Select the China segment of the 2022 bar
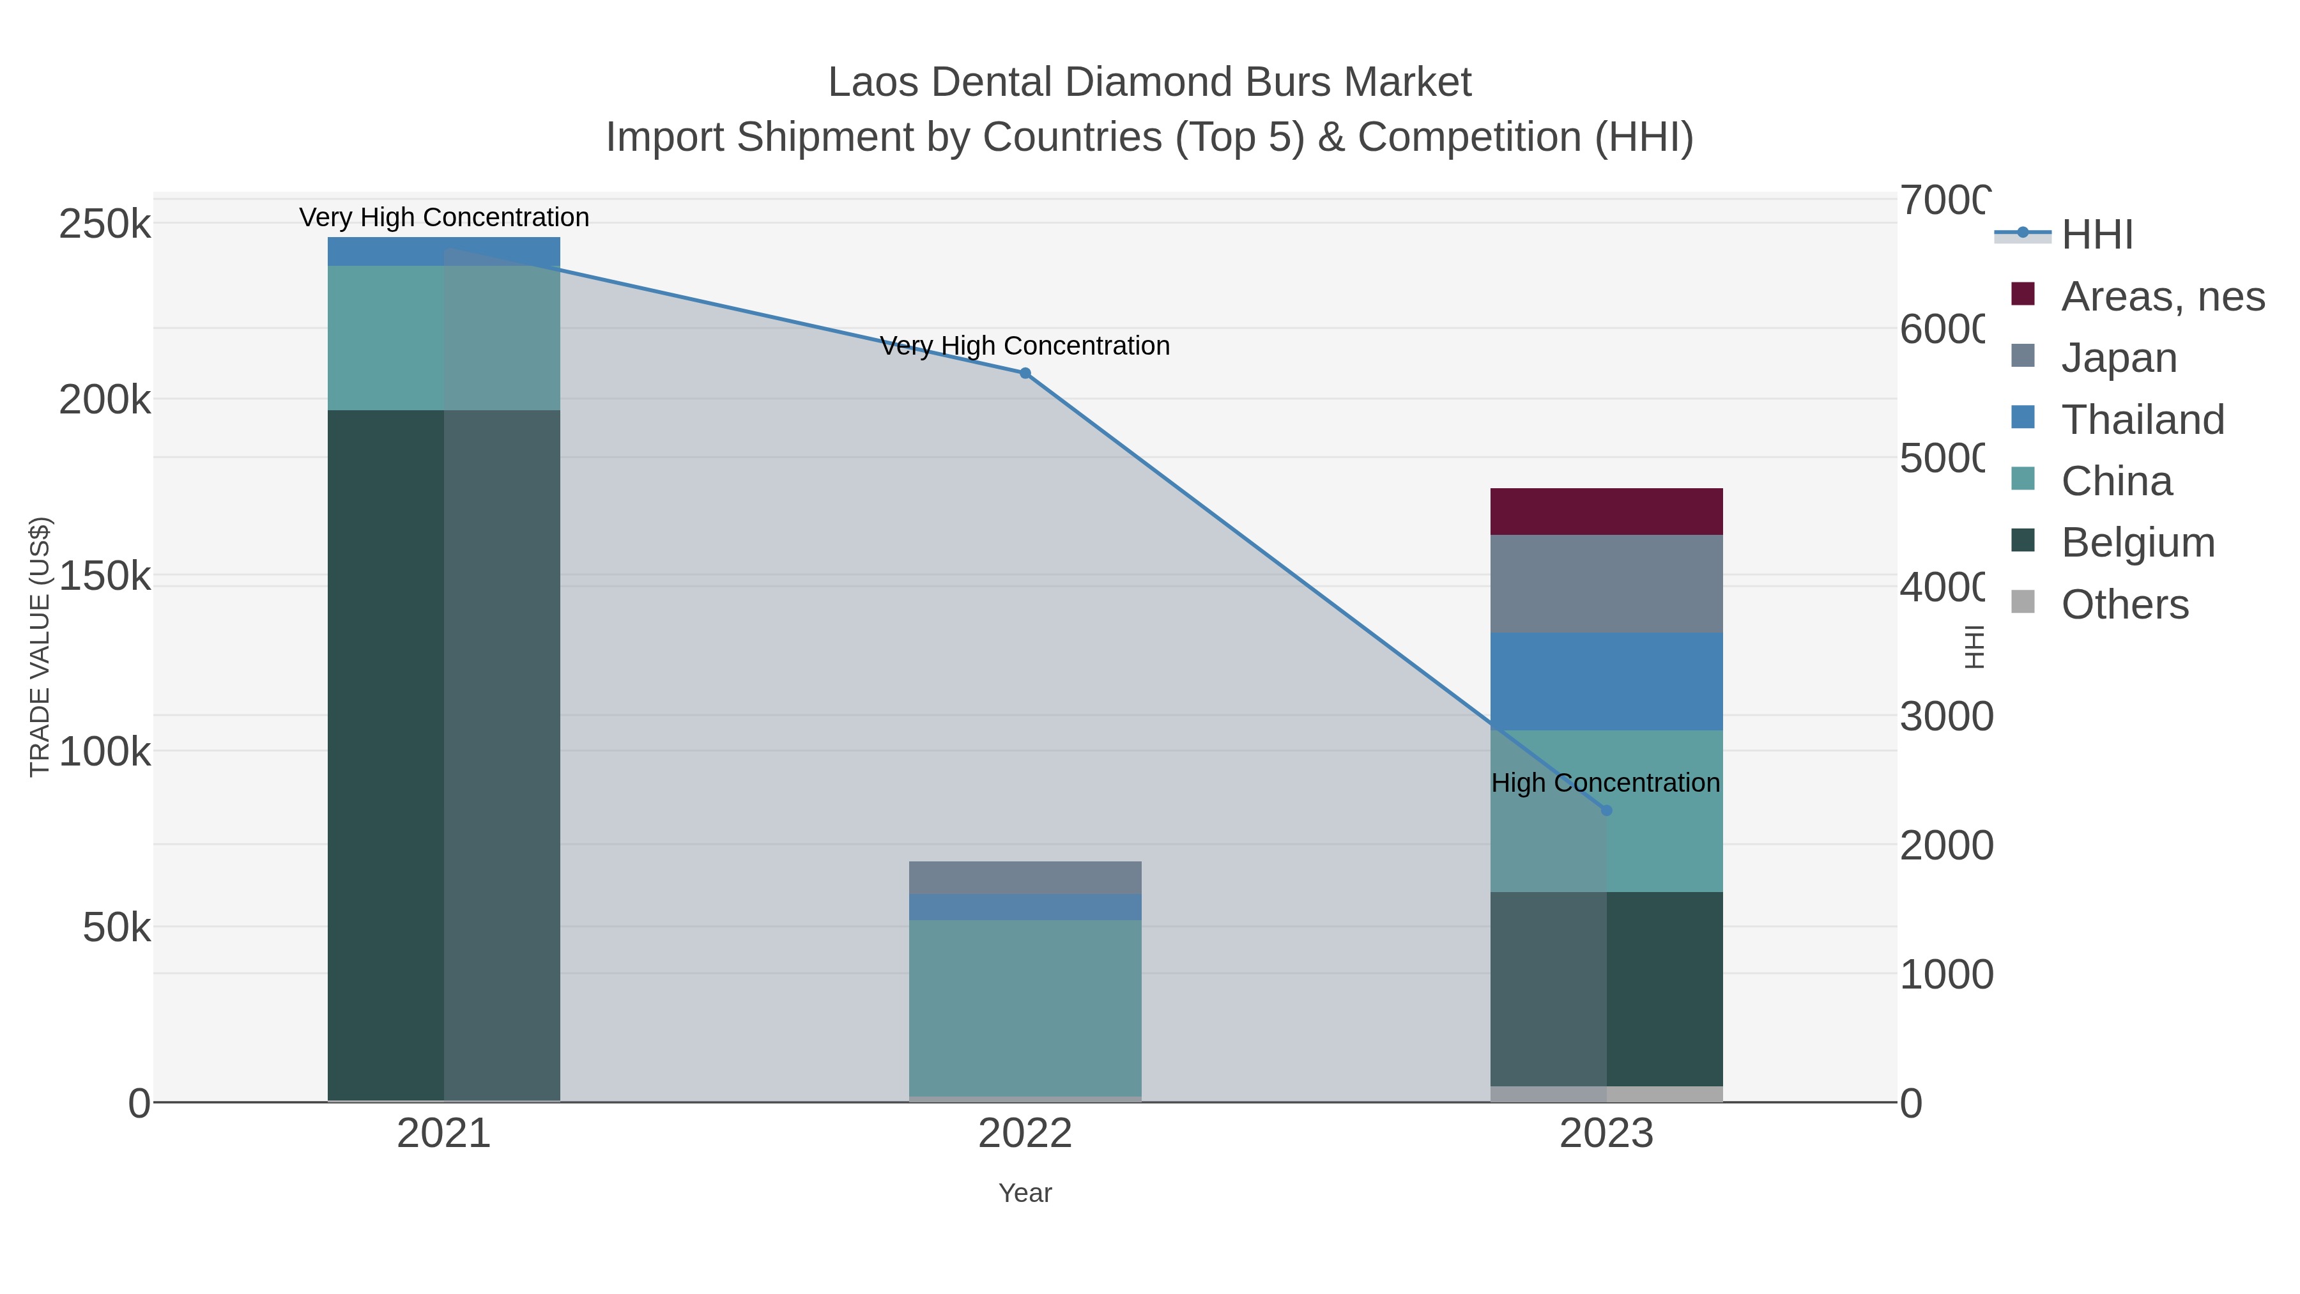2300x1294 pixels. point(1025,1008)
